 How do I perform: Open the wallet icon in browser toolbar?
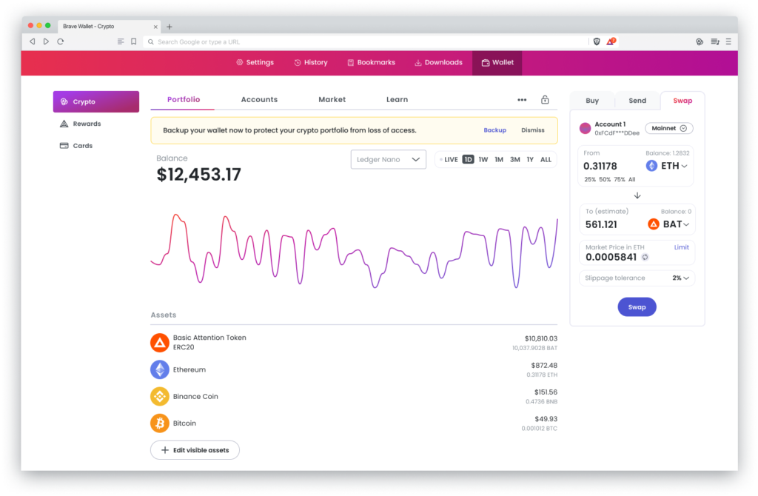(x=700, y=41)
